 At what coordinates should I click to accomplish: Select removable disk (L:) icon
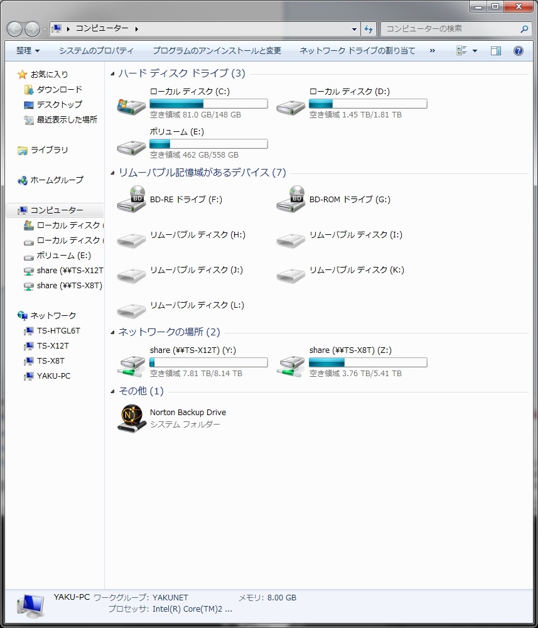[x=131, y=311]
